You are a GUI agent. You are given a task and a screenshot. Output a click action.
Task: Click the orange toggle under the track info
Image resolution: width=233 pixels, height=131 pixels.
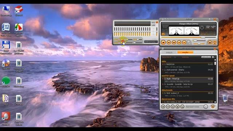(x=163, y=34)
